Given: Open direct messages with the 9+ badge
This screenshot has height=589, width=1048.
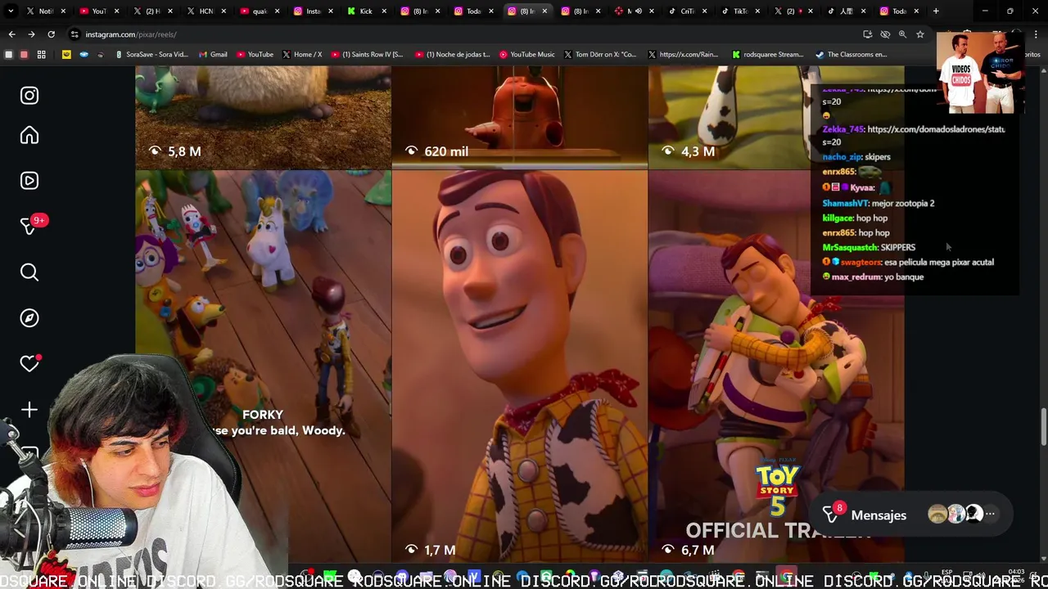Looking at the screenshot, I should (29, 227).
